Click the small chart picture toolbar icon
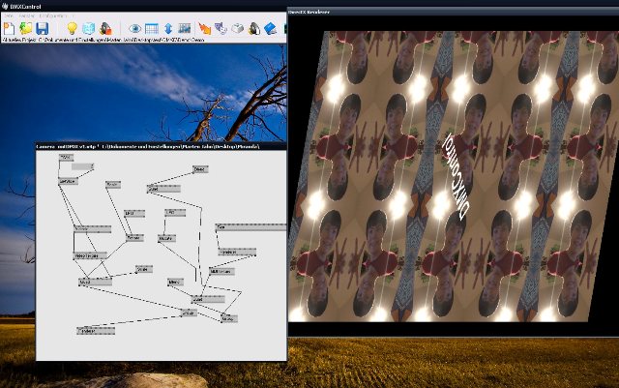 (x=184, y=29)
